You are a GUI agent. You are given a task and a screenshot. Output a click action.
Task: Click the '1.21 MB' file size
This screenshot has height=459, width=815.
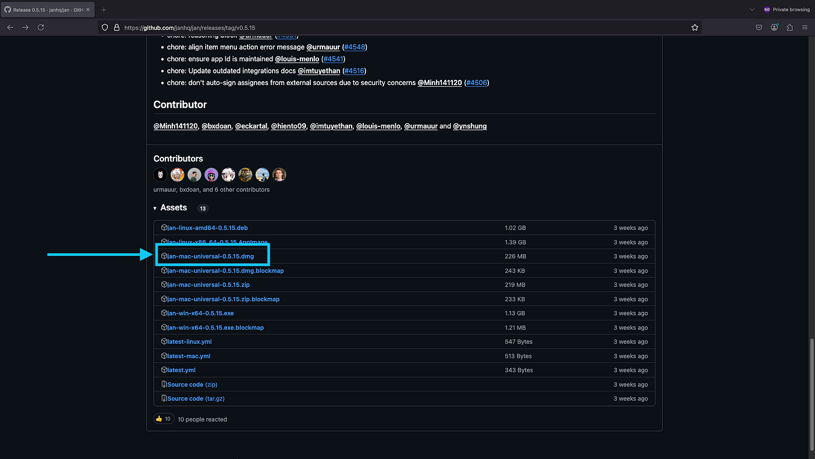[x=515, y=327]
